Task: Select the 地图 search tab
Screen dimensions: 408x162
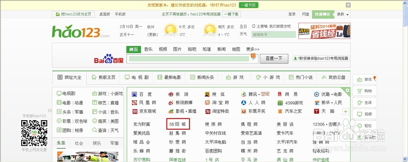Action: pyautogui.click(x=236, y=49)
